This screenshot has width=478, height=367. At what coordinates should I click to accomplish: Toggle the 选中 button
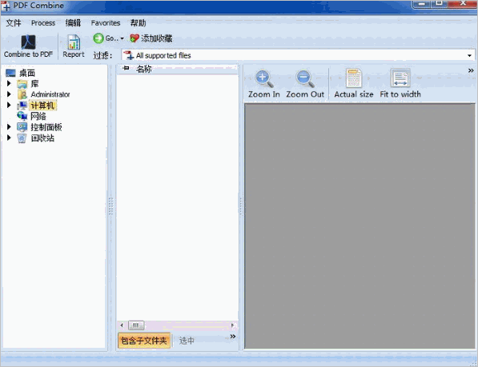187,341
